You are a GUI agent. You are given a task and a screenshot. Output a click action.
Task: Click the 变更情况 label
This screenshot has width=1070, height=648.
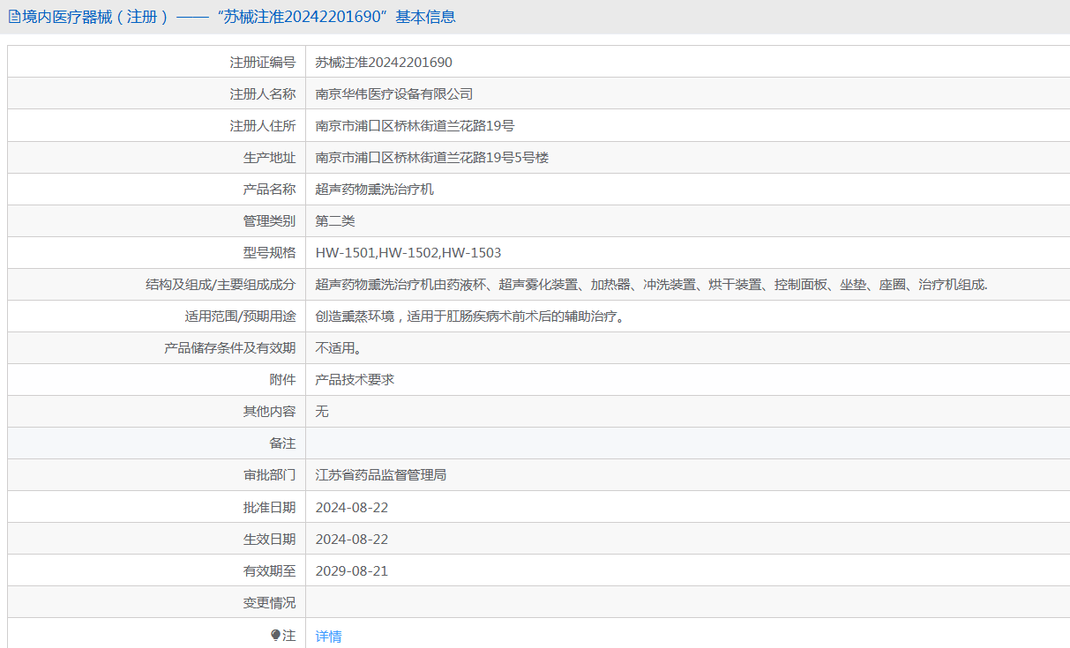269,603
